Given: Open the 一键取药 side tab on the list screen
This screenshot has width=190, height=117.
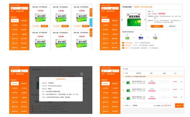Looking at the screenshot, I should [x=91, y=33].
